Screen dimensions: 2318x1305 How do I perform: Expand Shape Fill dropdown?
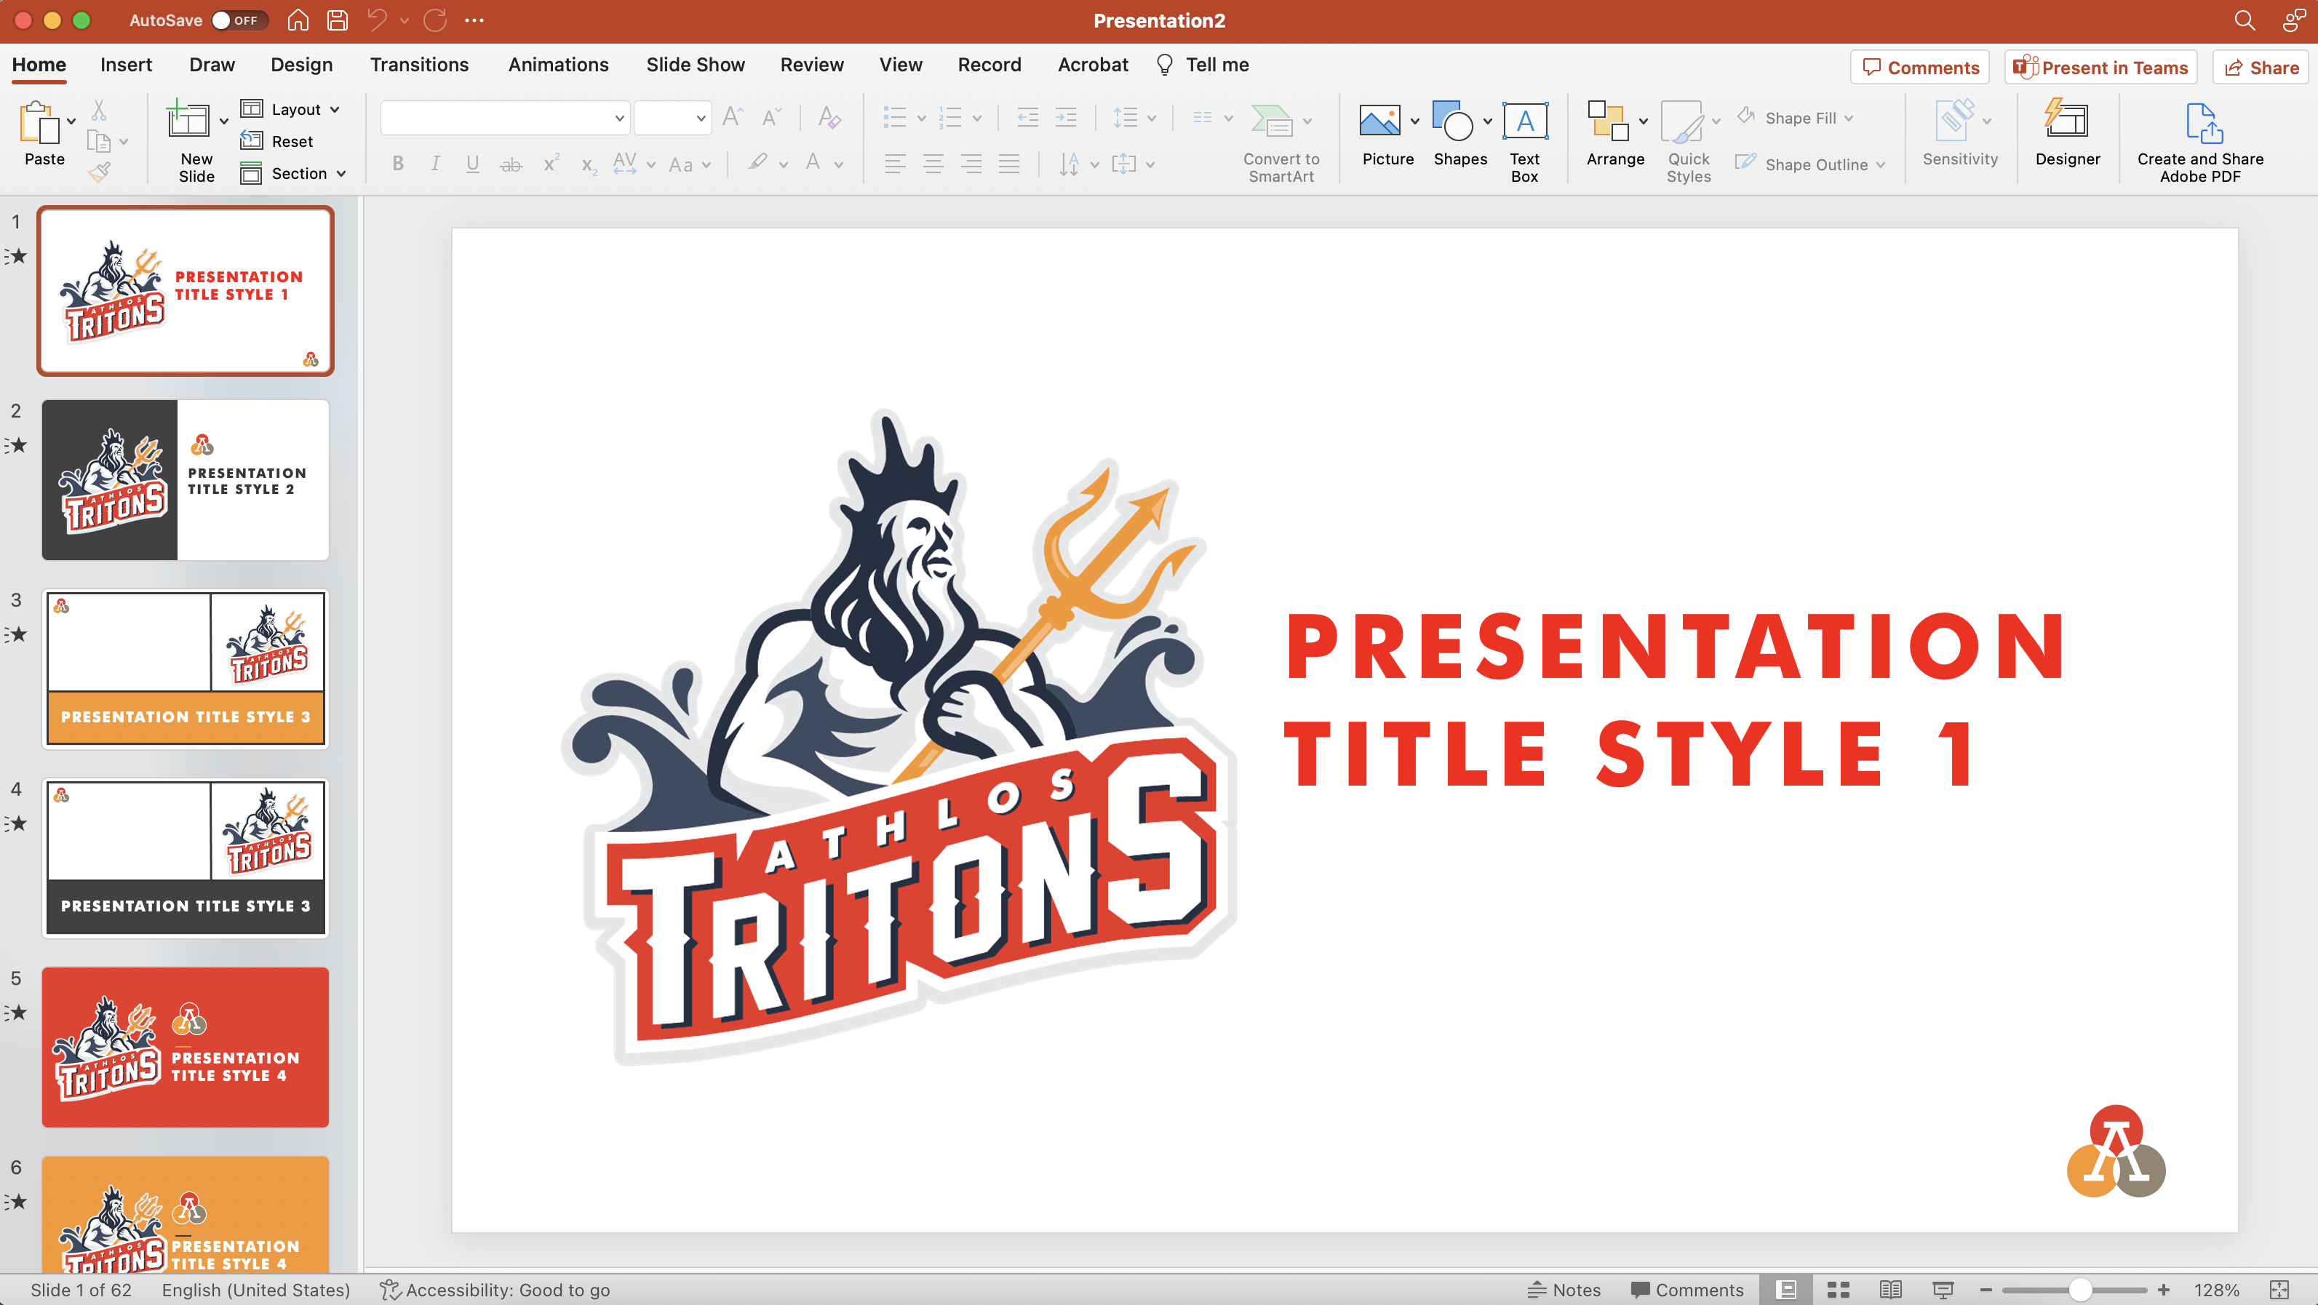pos(1848,118)
